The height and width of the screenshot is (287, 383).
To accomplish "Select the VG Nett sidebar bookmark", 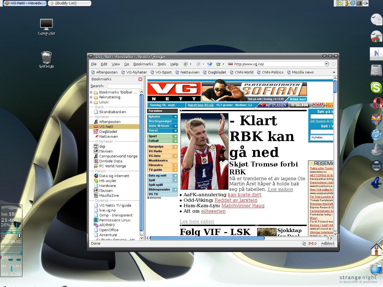I will point(114,127).
